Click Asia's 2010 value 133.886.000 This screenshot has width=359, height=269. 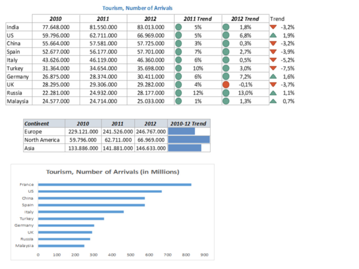pos(83,148)
